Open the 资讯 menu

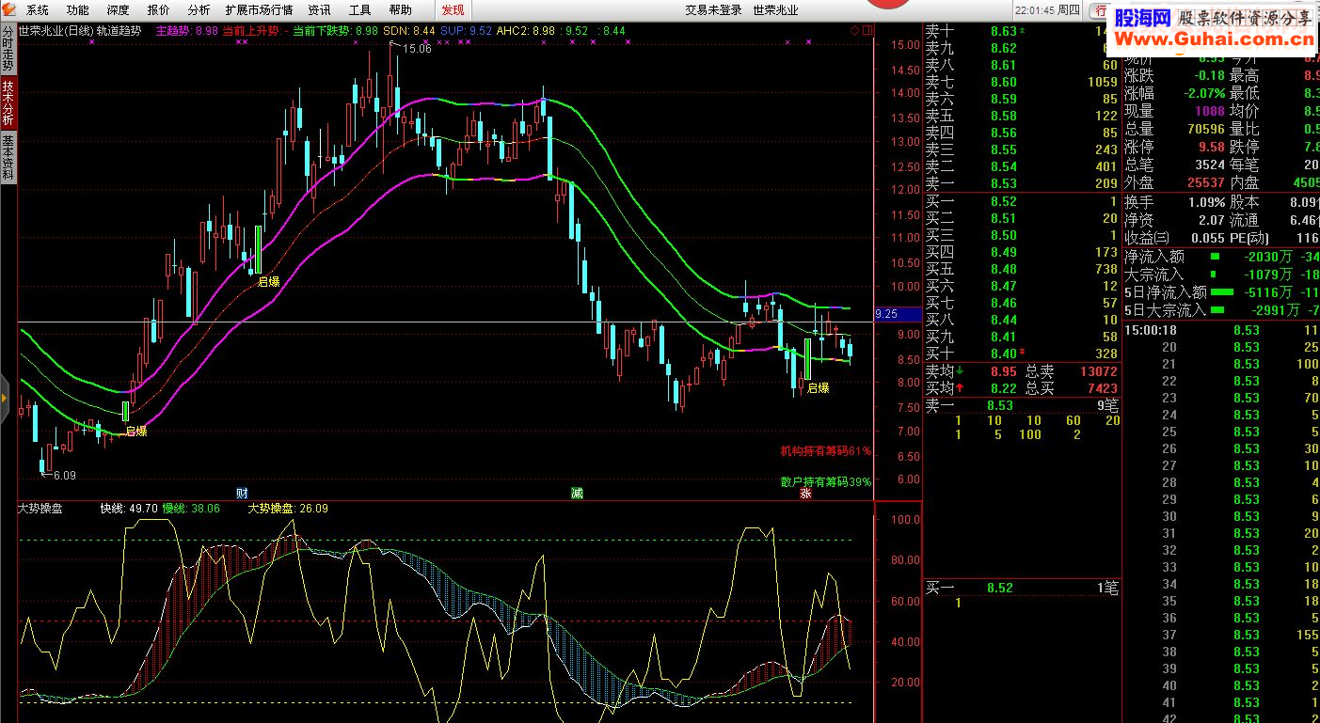tap(319, 10)
